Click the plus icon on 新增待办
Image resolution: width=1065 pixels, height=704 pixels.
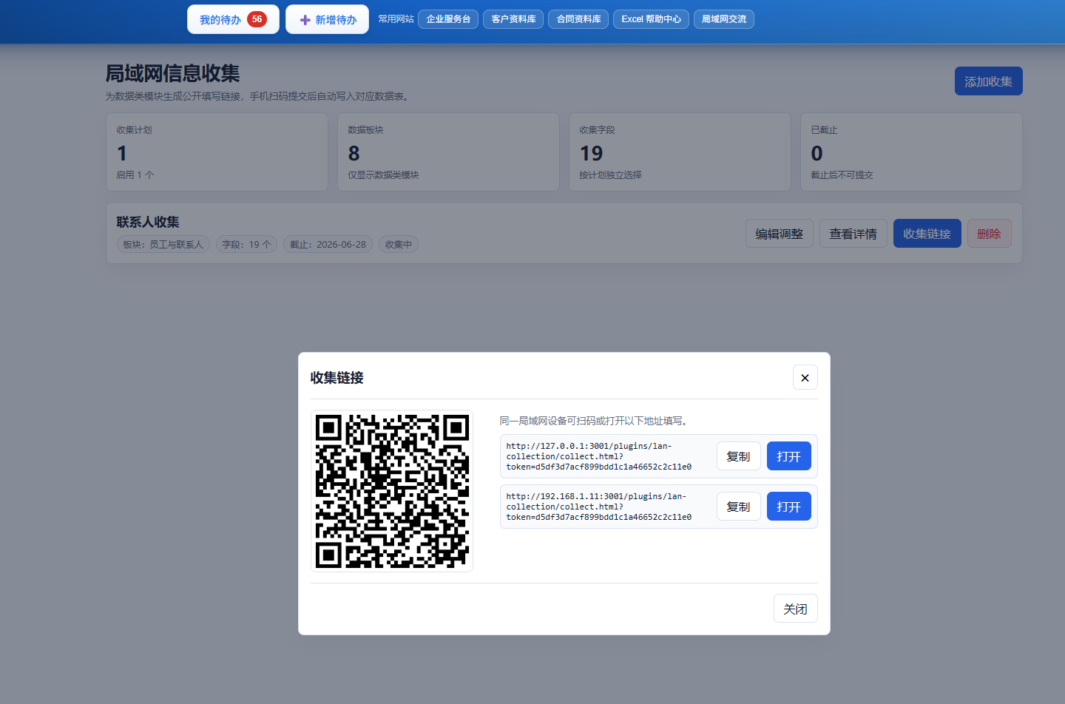(305, 20)
